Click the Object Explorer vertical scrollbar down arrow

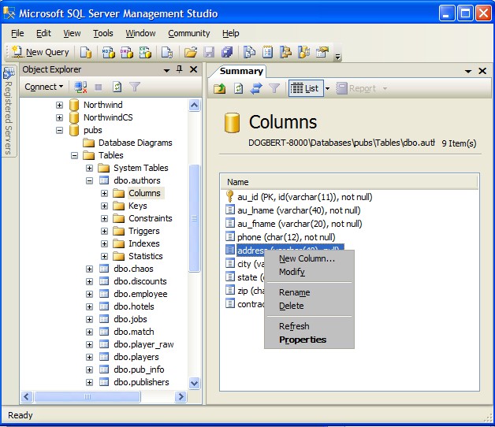point(195,383)
